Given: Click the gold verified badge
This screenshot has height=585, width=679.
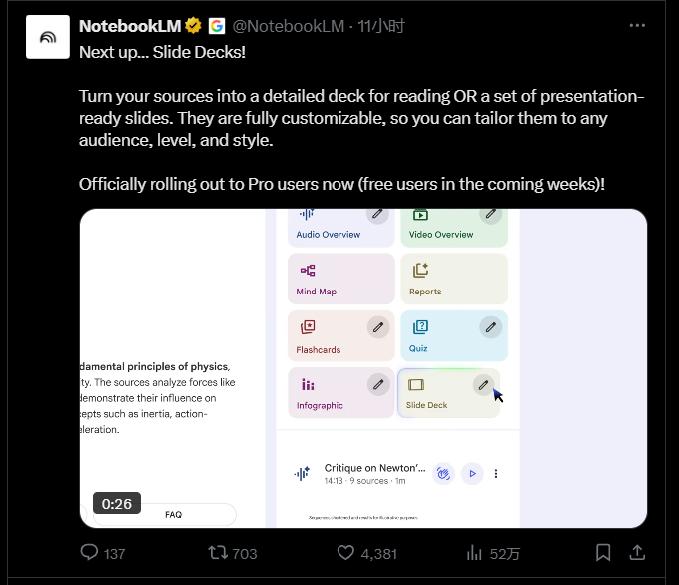Looking at the screenshot, I should coord(194,25).
